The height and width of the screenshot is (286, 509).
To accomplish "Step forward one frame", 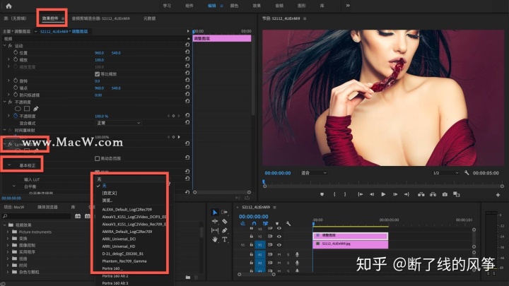I will point(395,195).
